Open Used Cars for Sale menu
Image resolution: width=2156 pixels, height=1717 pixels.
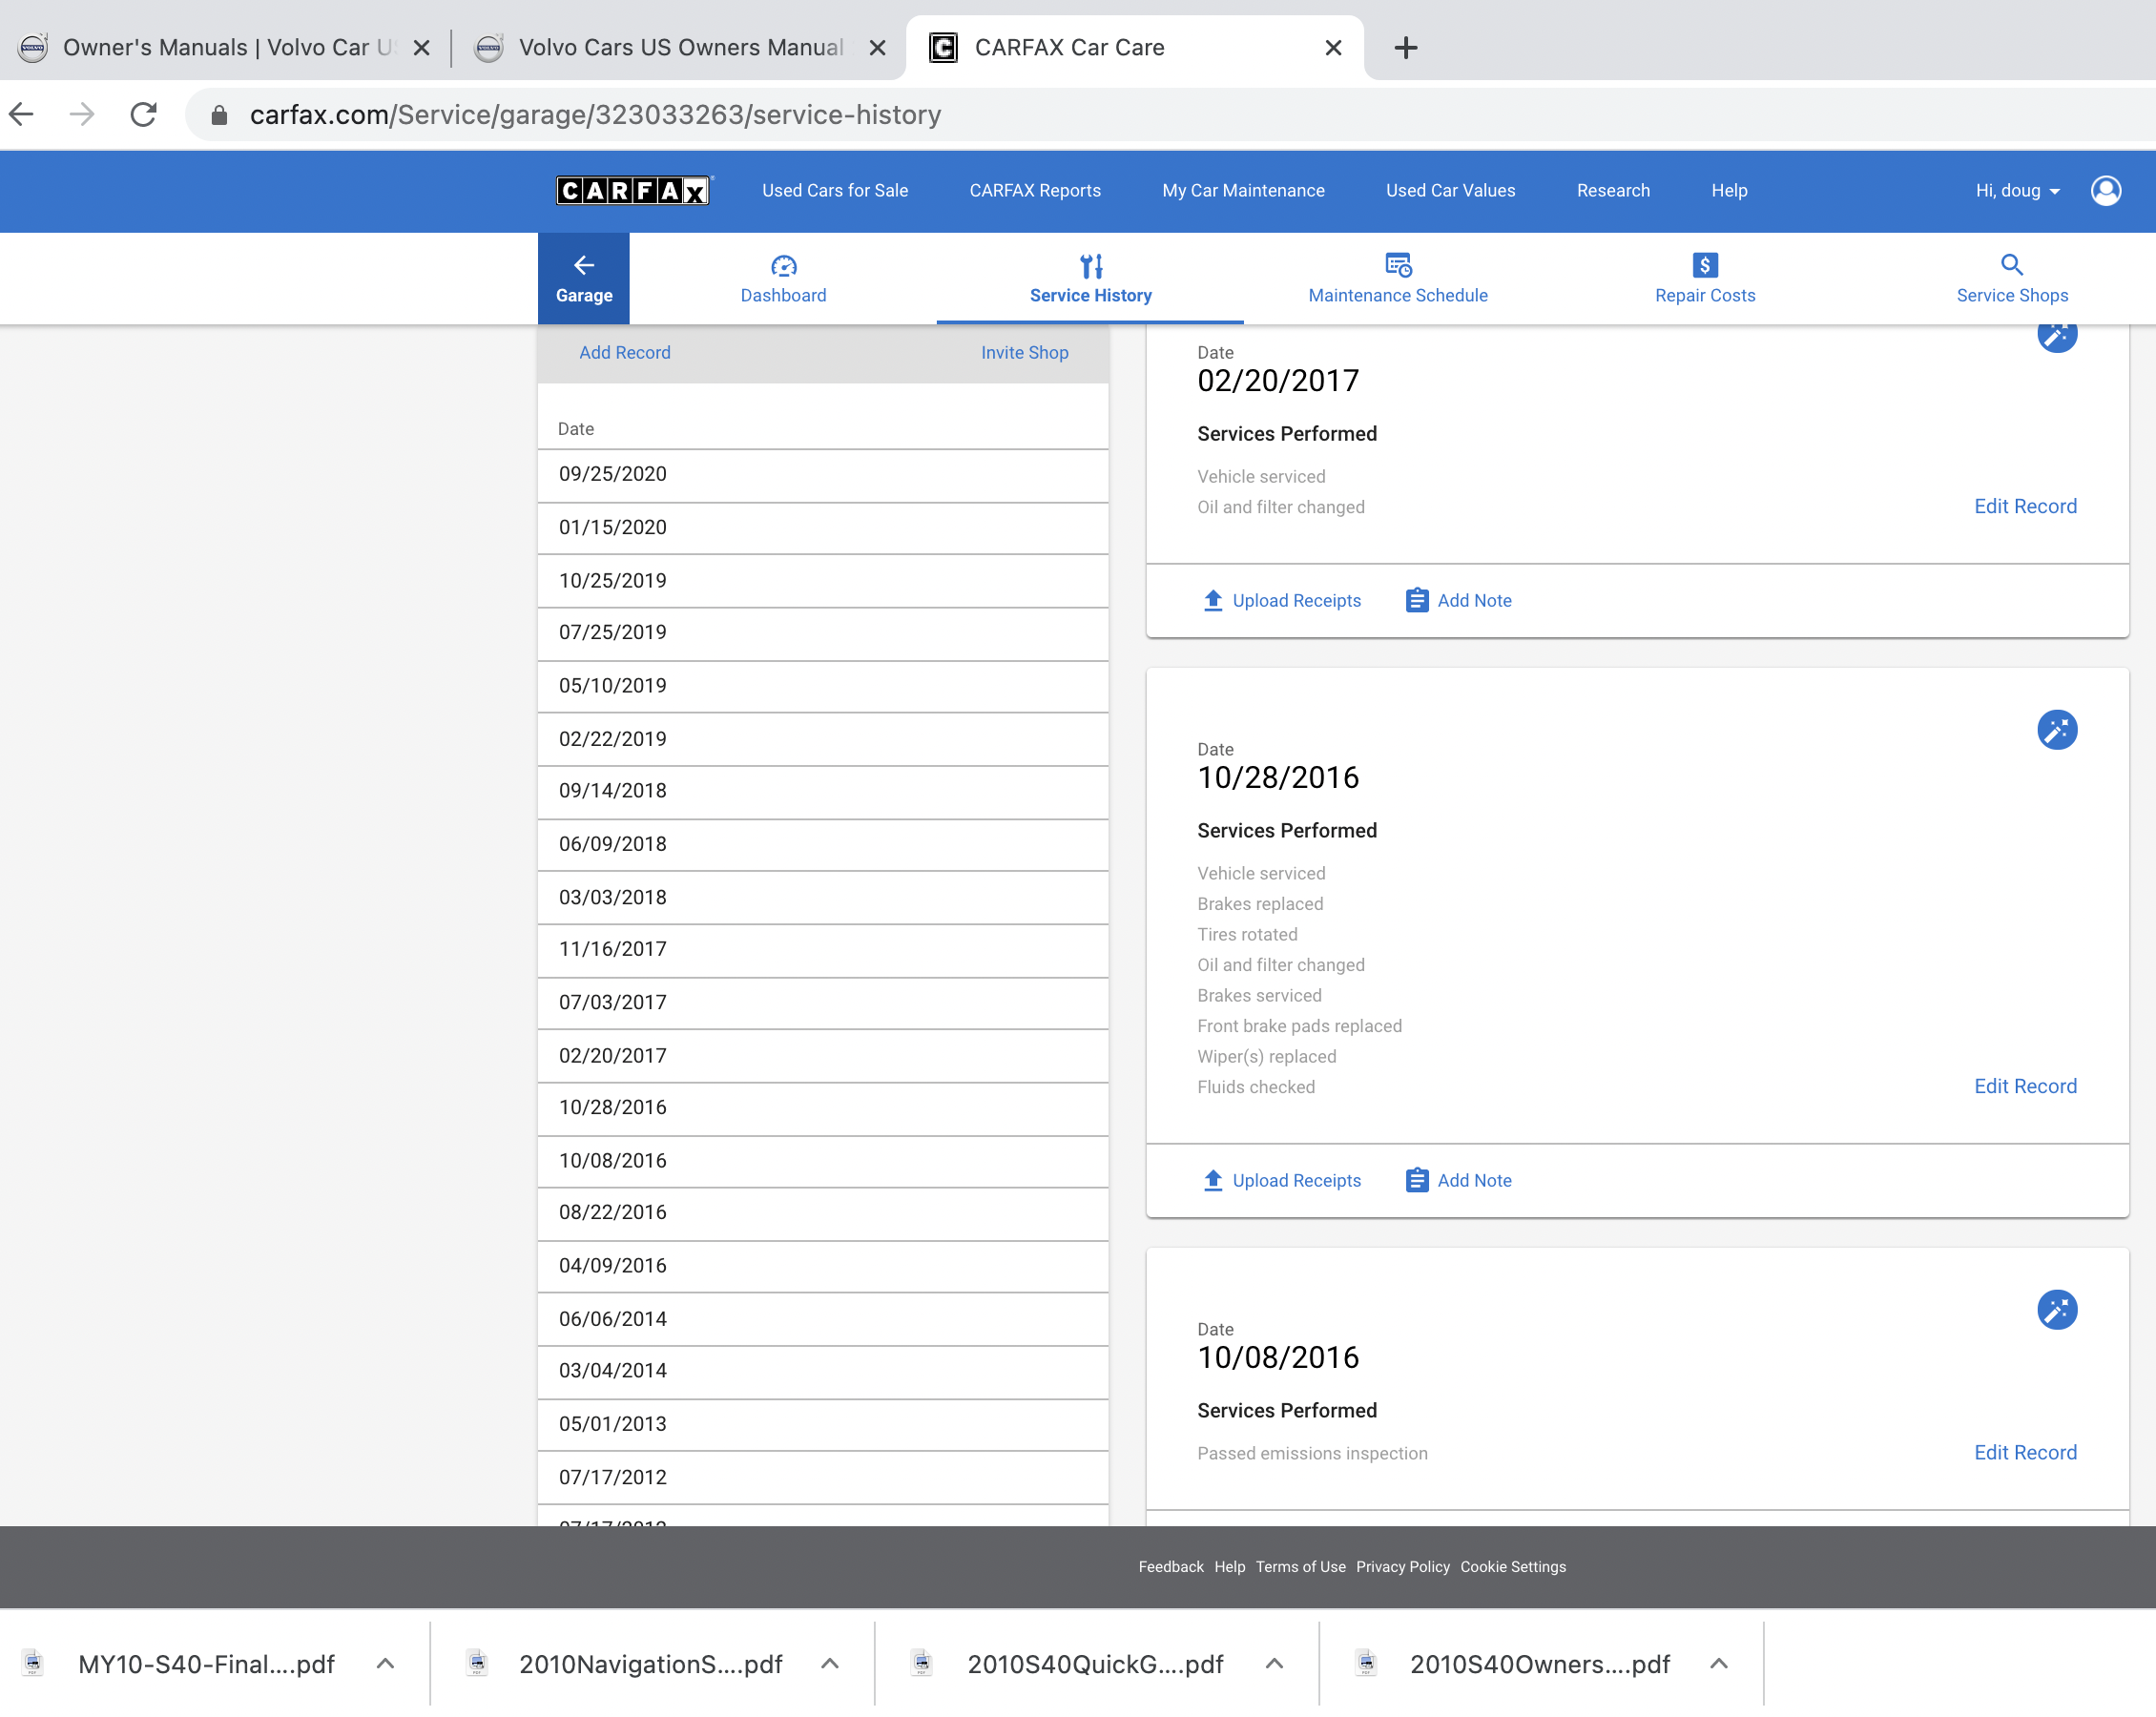click(x=835, y=190)
